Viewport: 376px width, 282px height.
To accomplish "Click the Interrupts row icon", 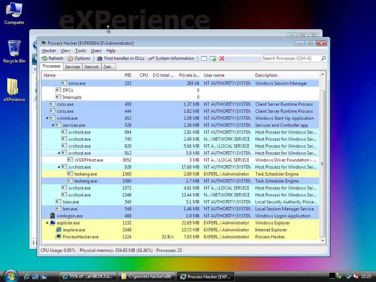I will (x=58, y=97).
